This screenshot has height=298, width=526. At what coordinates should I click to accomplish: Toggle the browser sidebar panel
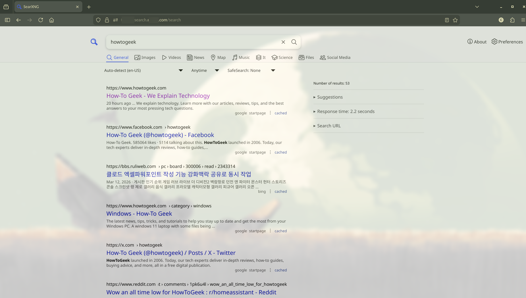click(x=7, y=20)
